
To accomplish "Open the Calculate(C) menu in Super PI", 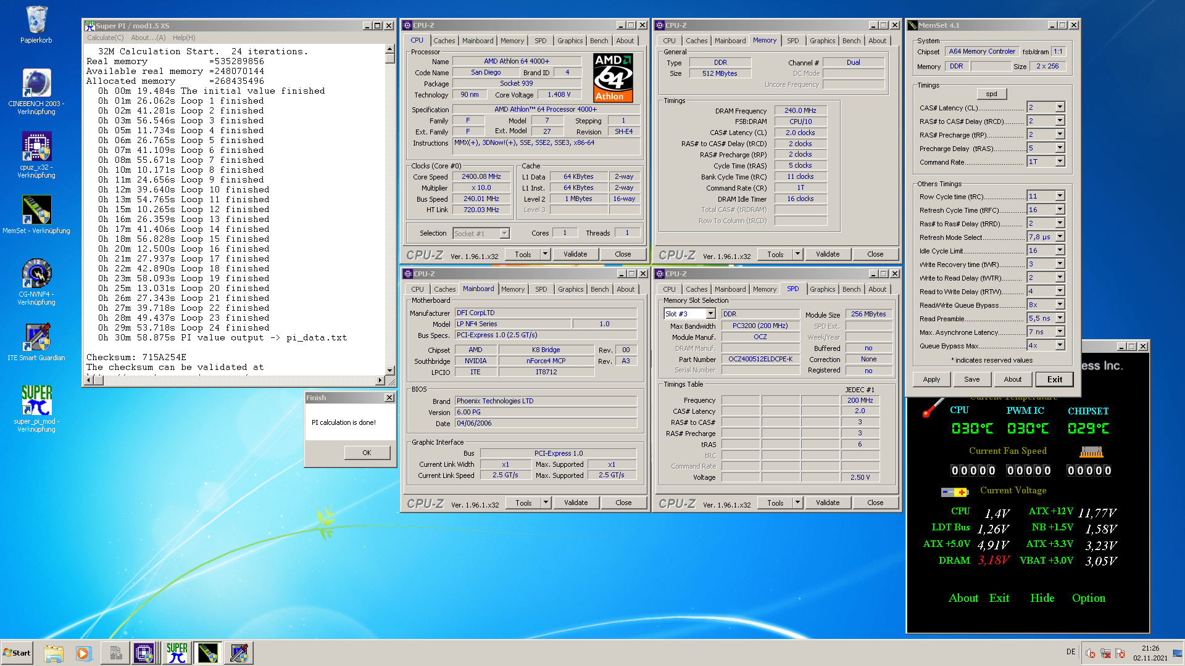I will (x=106, y=38).
